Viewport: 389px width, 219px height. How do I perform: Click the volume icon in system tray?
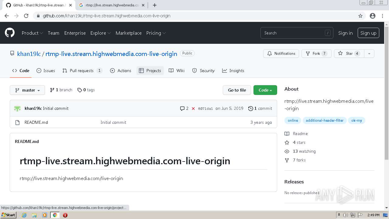pos(346,215)
